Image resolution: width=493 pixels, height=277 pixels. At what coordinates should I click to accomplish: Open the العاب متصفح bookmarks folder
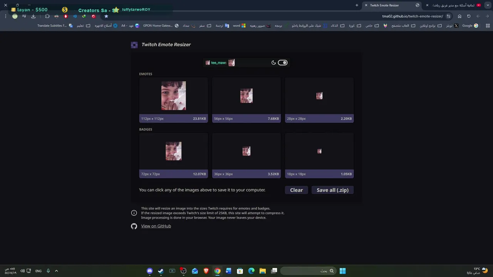tap(403, 26)
